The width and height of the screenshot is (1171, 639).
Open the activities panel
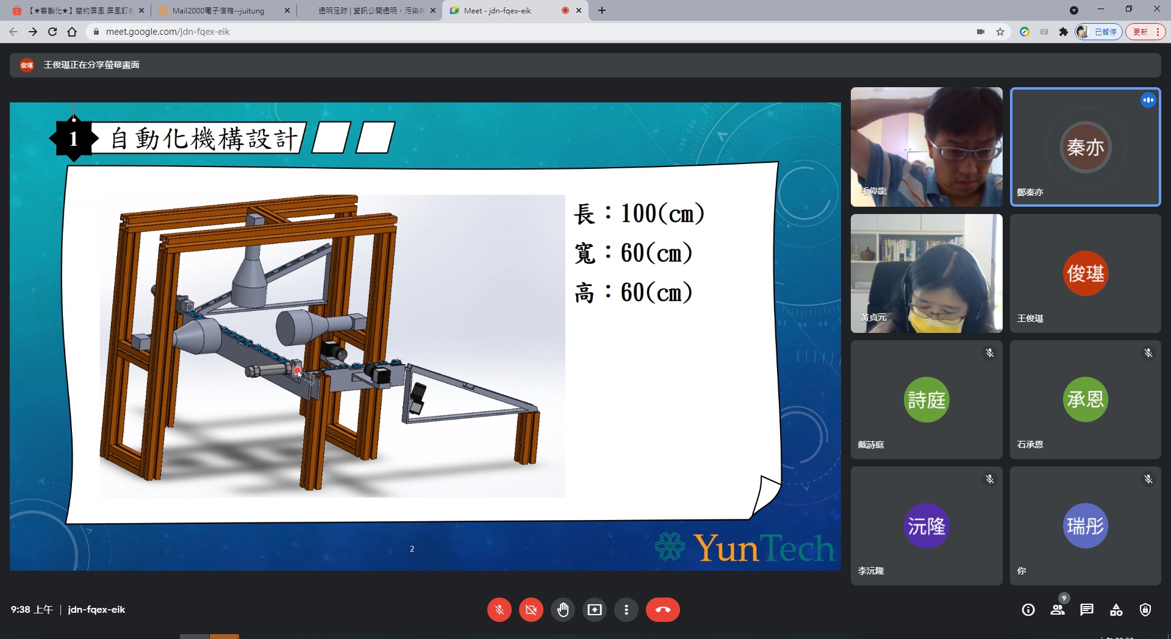(1116, 610)
